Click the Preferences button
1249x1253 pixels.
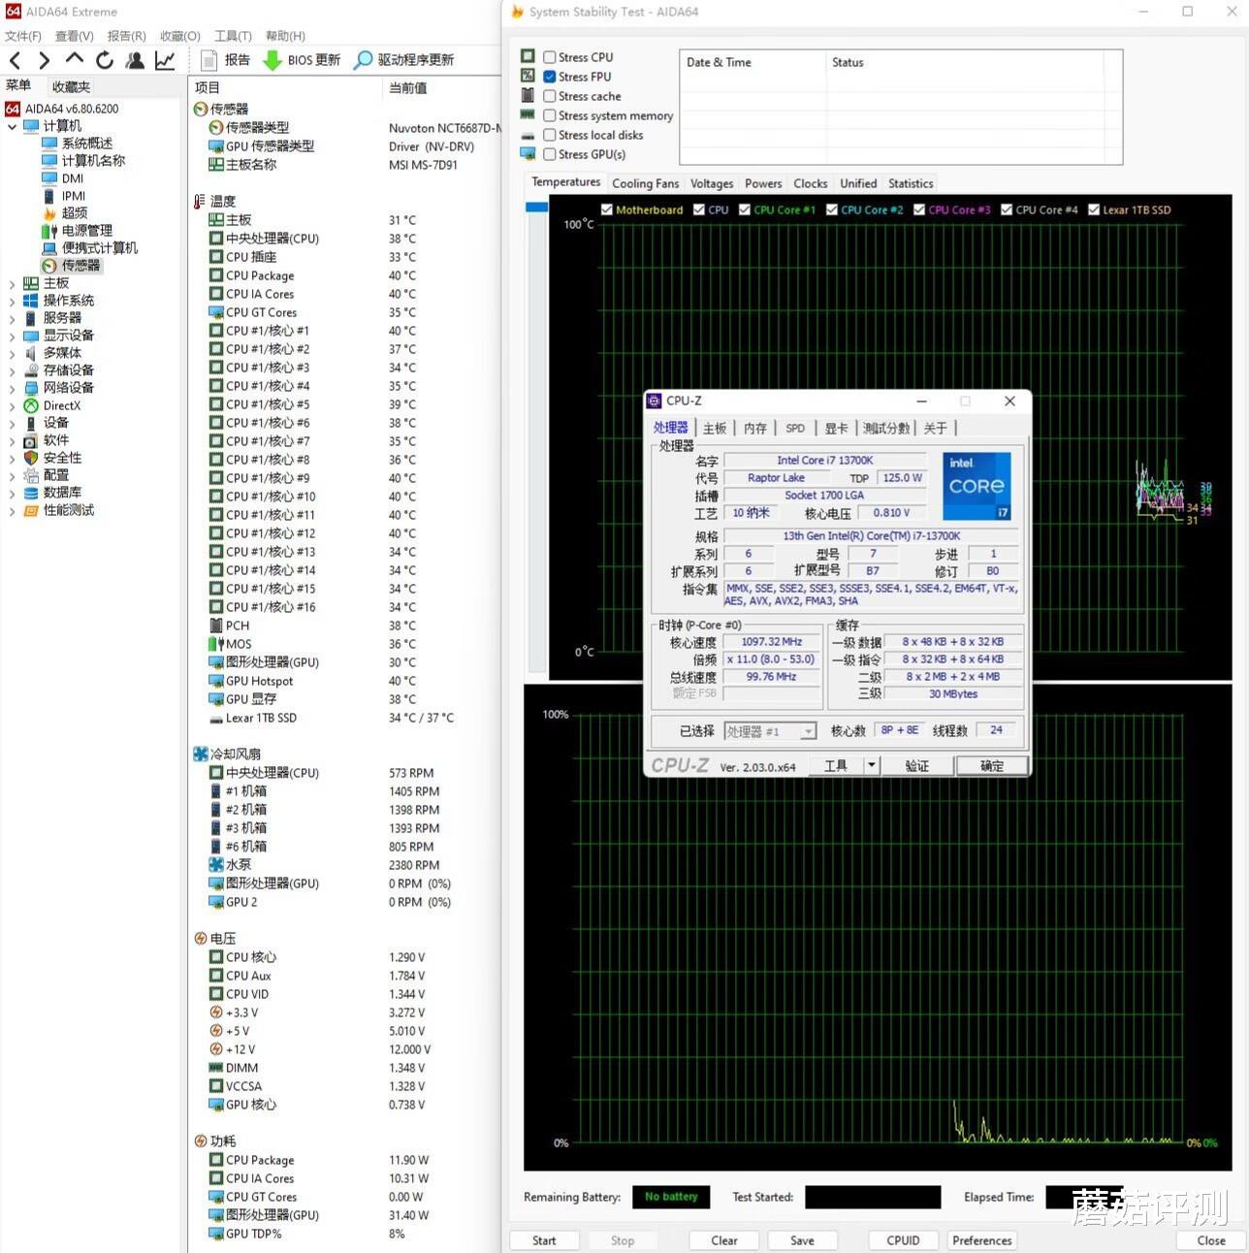(x=981, y=1240)
